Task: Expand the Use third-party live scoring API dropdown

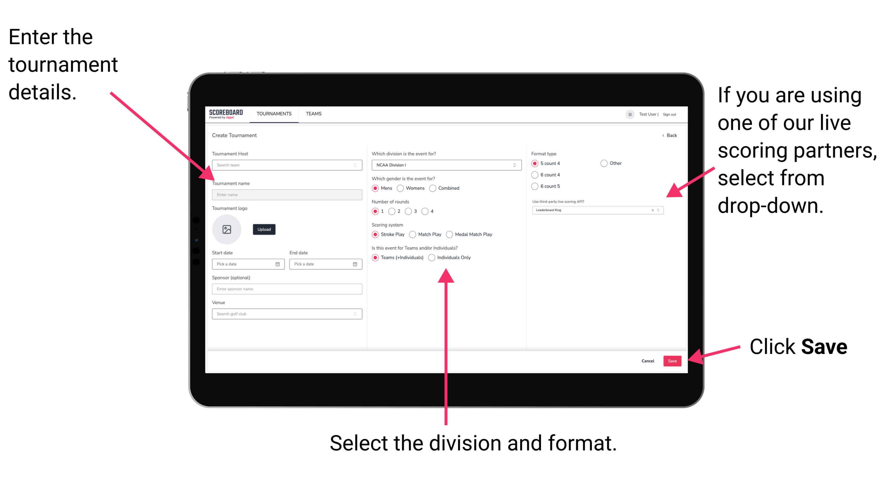Action: [660, 211]
